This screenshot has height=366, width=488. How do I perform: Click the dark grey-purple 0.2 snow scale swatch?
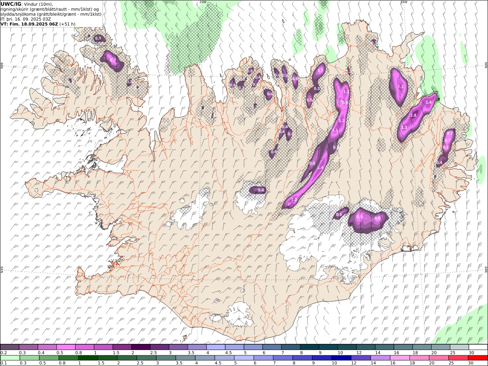tap(10, 347)
